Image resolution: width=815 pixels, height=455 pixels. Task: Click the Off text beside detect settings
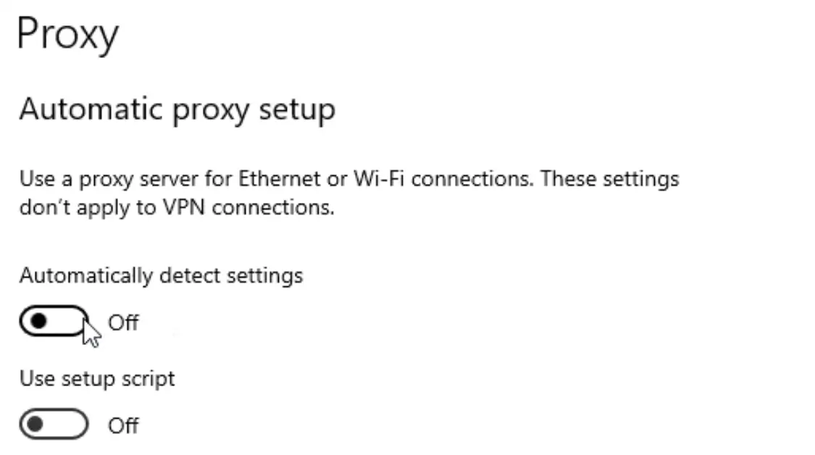(x=124, y=323)
